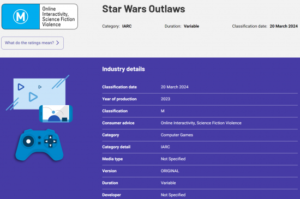This screenshot has width=300, height=199.
Task: Click the consumer advice label box text
Action: tap(58, 17)
